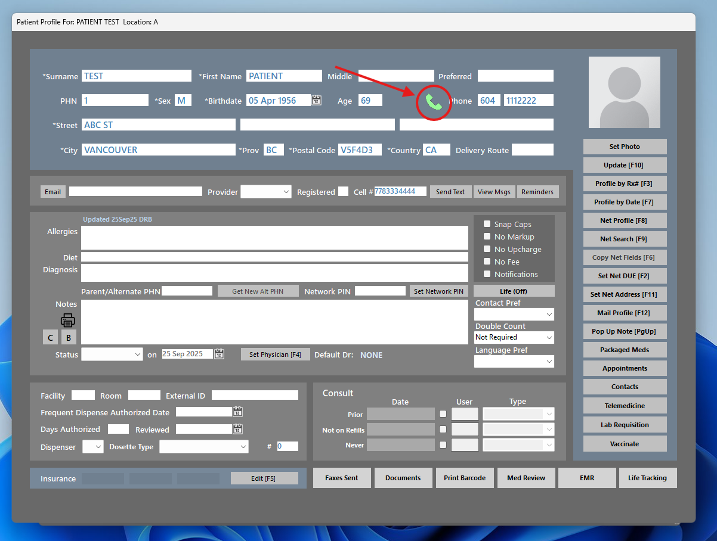Viewport: 717px width, 541px height.
Task: Open Telemedicine from the side panel
Action: [625, 406]
